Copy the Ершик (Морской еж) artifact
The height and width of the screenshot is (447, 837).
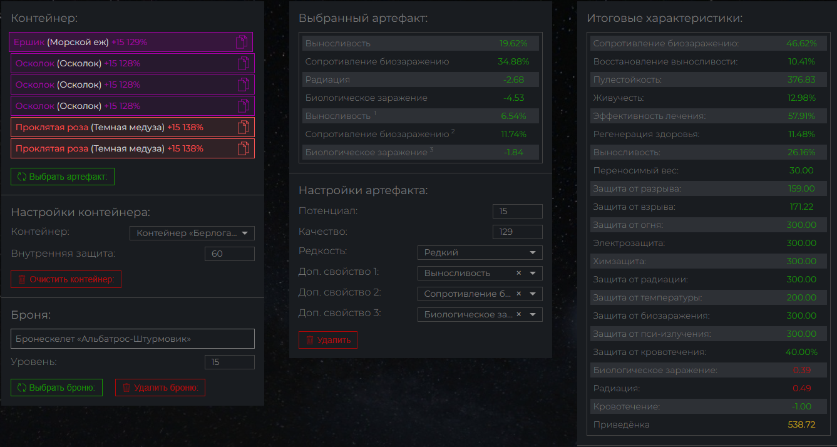click(x=242, y=43)
